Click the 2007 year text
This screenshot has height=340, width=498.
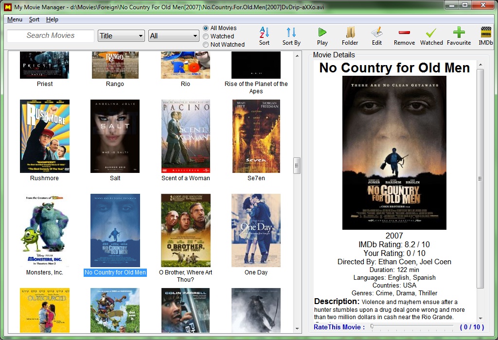[x=394, y=236]
